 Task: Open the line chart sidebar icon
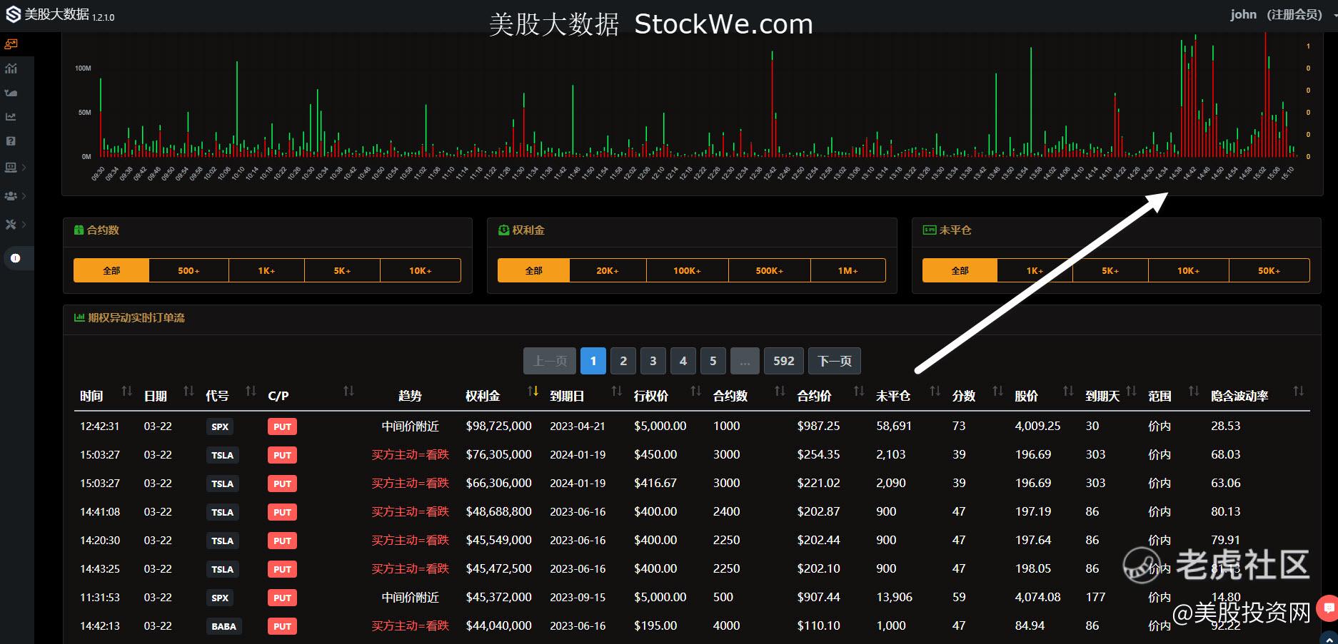click(11, 117)
